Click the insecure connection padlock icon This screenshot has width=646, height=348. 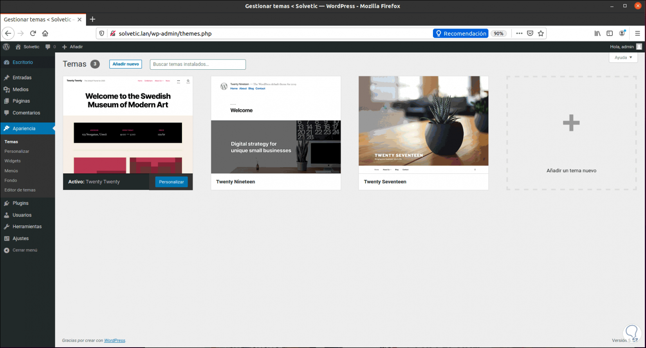pos(113,34)
